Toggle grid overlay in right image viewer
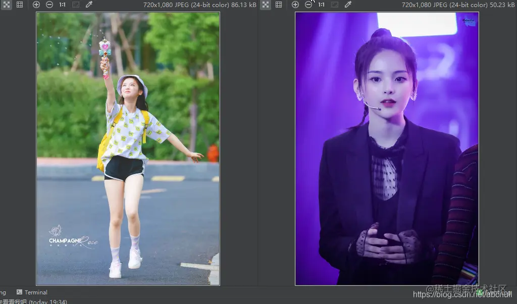Viewport: 517px width, 304px height. (279, 5)
